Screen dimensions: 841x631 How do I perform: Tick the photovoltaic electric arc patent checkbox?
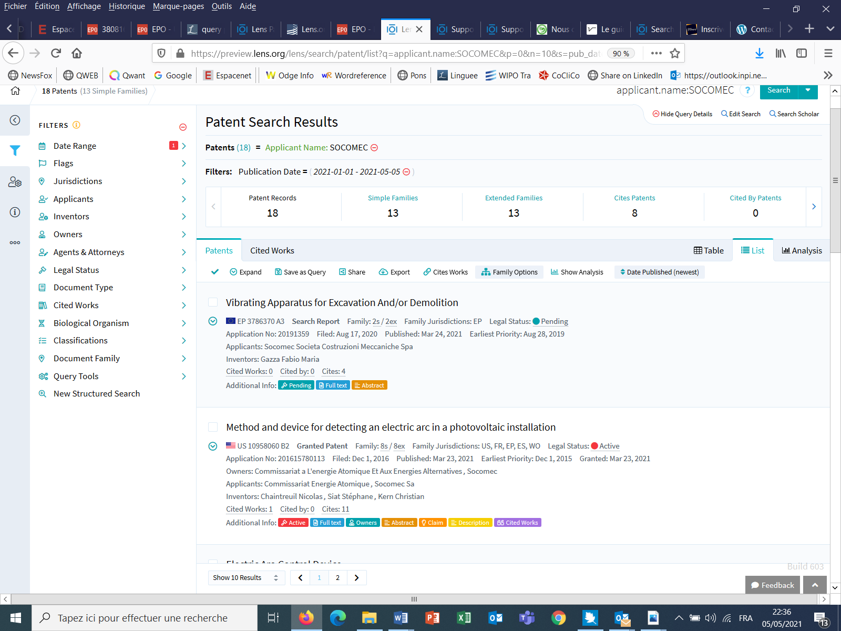[213, 427]
